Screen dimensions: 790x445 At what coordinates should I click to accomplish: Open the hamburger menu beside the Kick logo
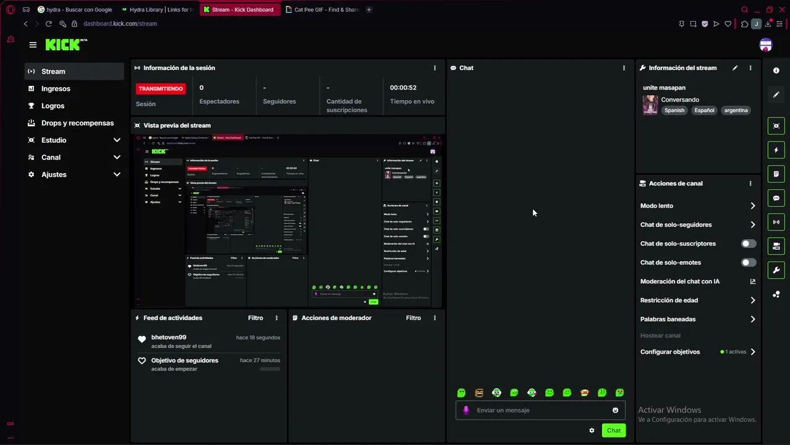pos(33,44)
